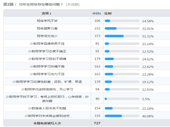Click the 179 count for 学习目的不明确

97,59
